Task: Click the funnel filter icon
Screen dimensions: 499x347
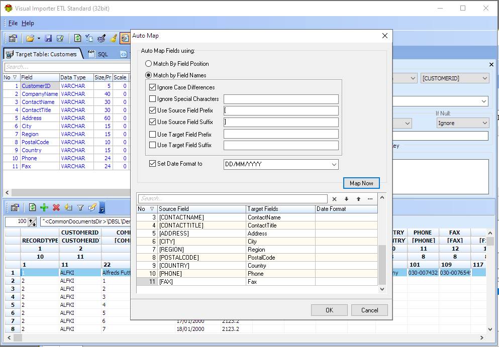Action: 80,207
